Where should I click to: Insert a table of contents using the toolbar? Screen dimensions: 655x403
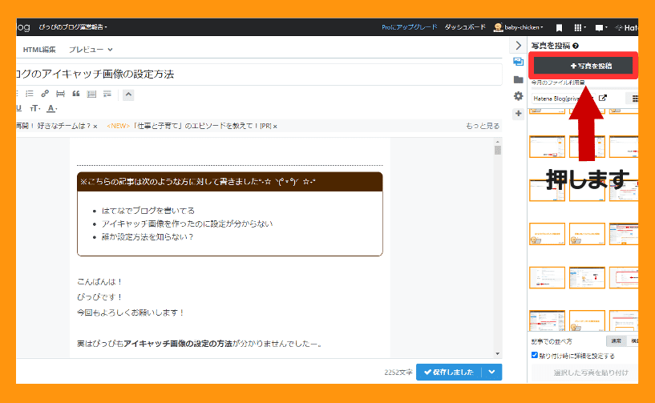pos(91,94)
